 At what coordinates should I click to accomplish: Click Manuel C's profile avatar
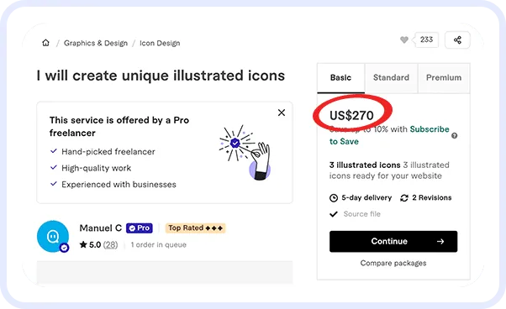click(53, 236)
